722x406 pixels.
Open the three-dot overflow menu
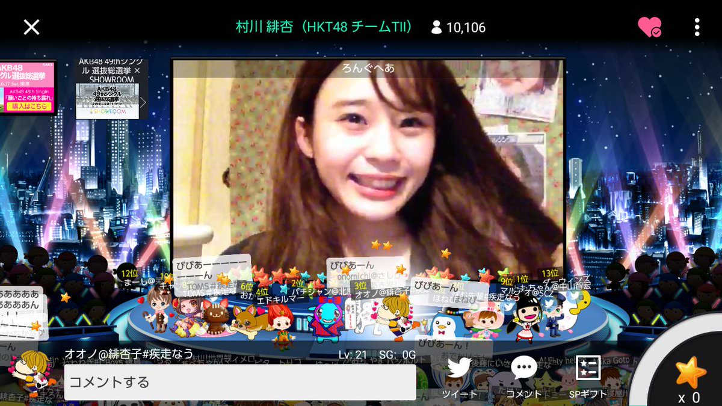[x=697, y=27]
